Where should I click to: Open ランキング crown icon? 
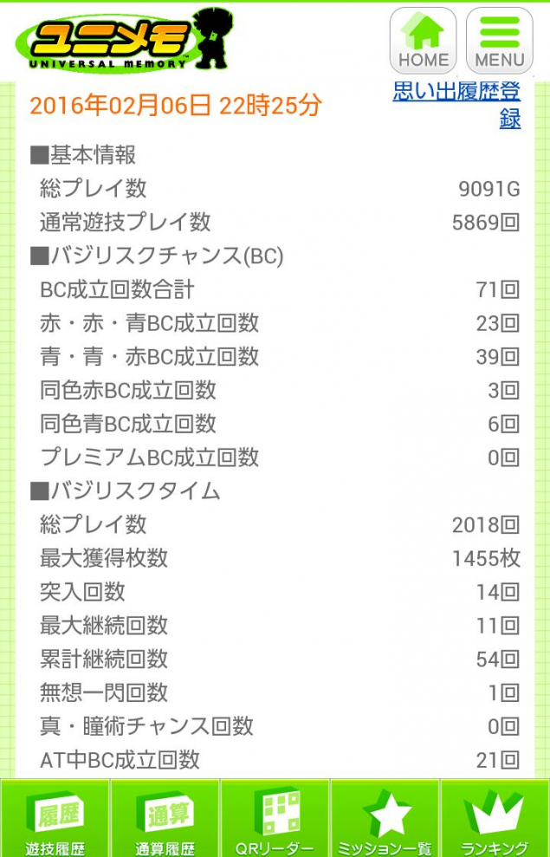[495, 818]
